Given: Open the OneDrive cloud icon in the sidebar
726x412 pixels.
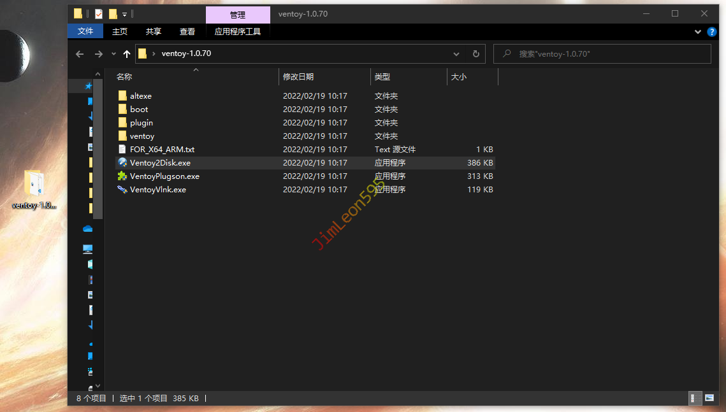Looking at the screenshot, I should point(88,229).
